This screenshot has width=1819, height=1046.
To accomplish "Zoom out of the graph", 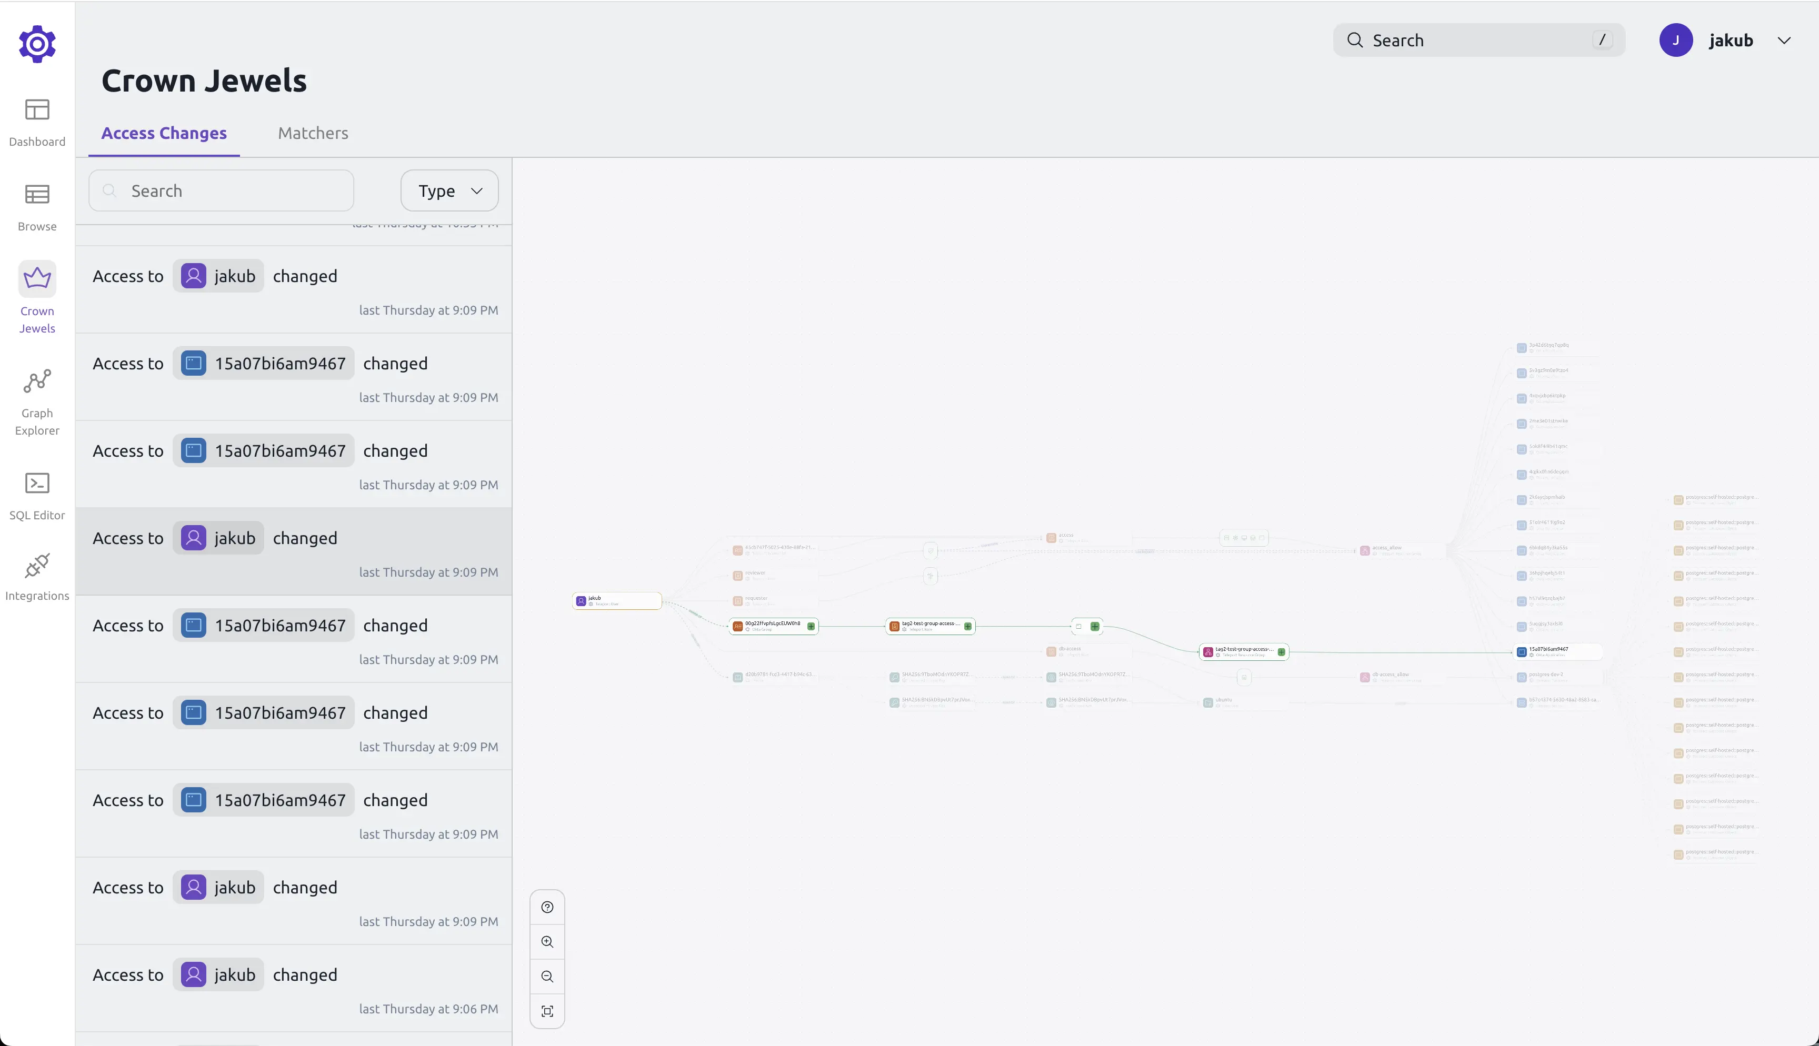I will coord(547,977).
